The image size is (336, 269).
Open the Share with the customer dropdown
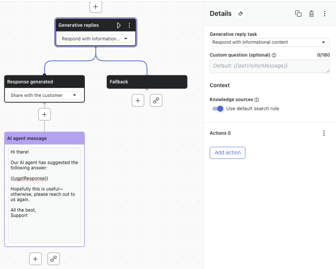pyautogui.click(x=44, y=95)
